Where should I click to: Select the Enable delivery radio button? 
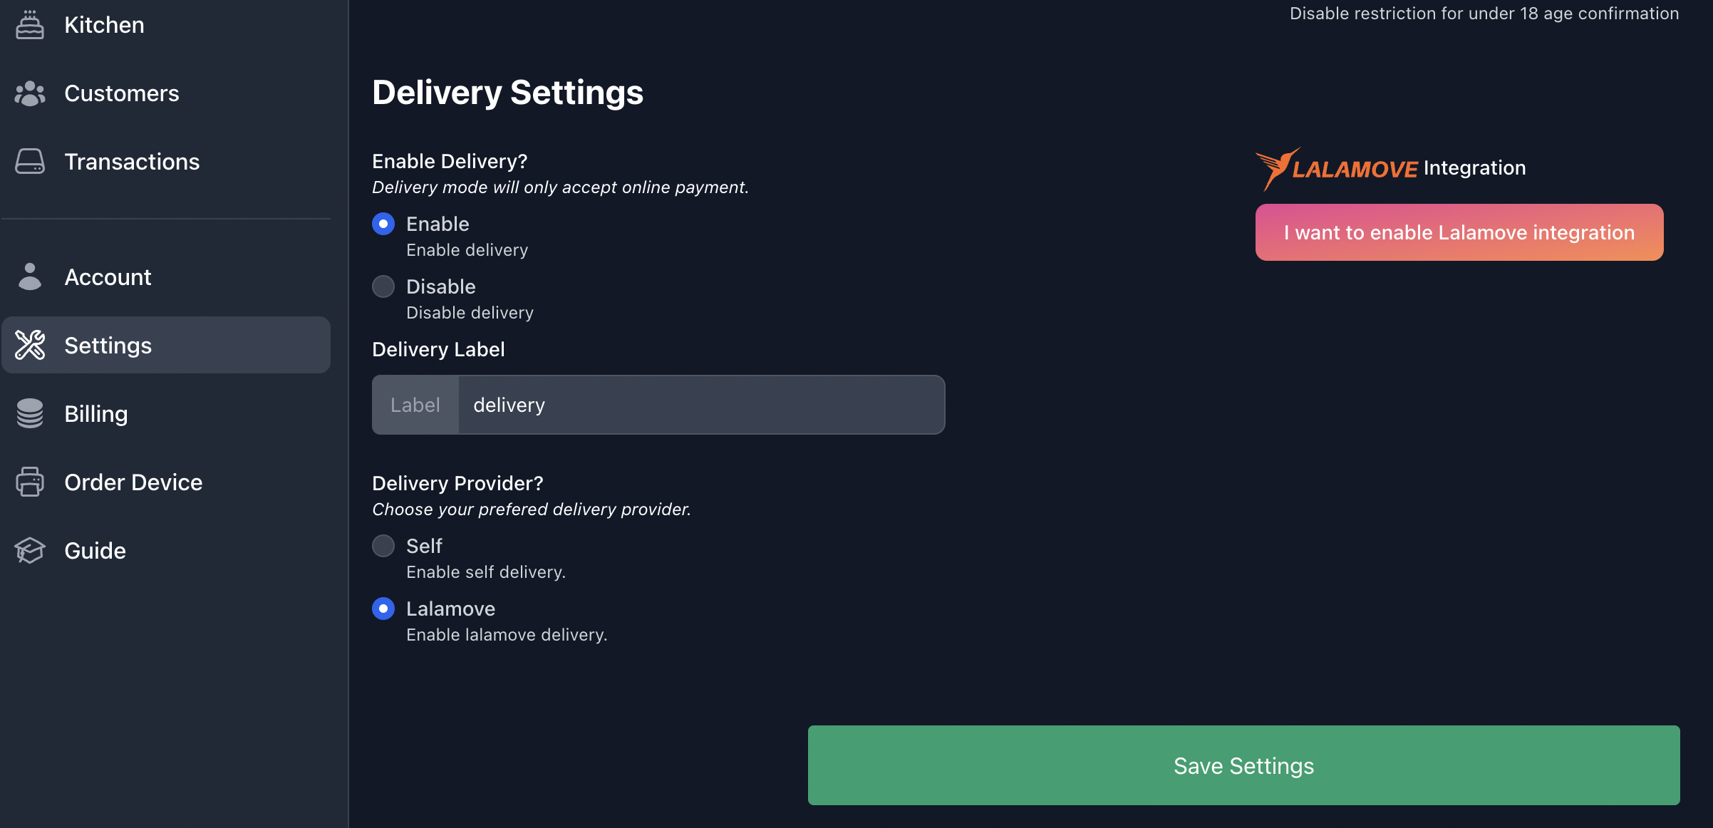tap(383, 223)
